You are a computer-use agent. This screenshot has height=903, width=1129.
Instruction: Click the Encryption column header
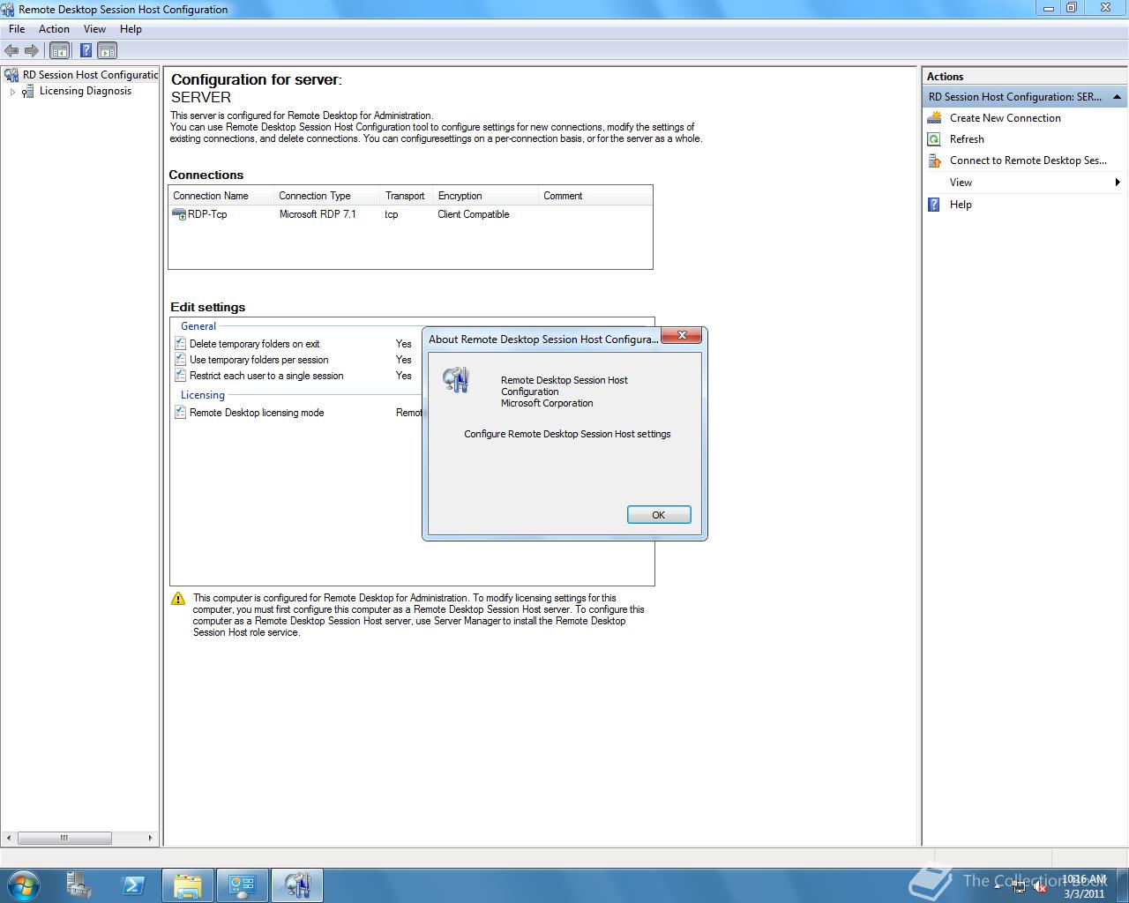coord(485,196)
